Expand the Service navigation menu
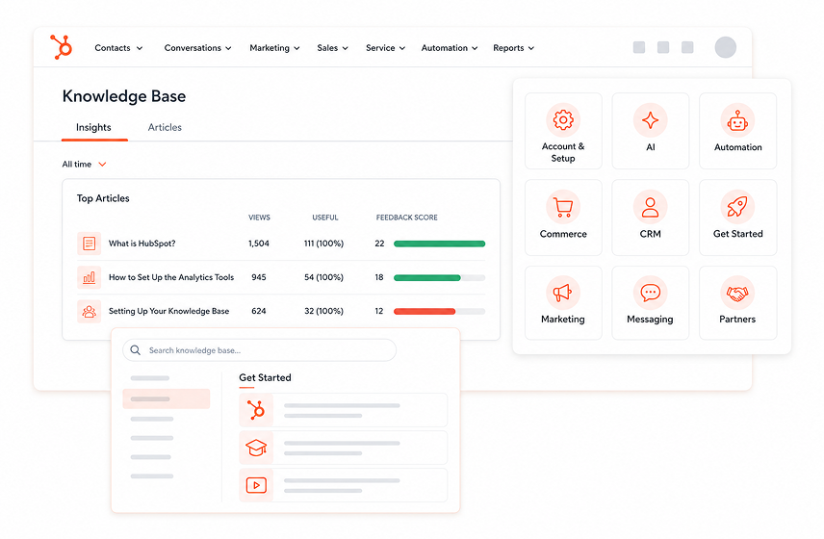824x539 pixels. tap(385, 48)
